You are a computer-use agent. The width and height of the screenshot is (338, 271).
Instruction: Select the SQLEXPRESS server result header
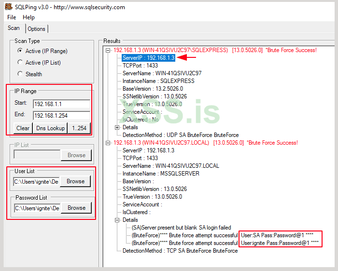tap(215, 50)
